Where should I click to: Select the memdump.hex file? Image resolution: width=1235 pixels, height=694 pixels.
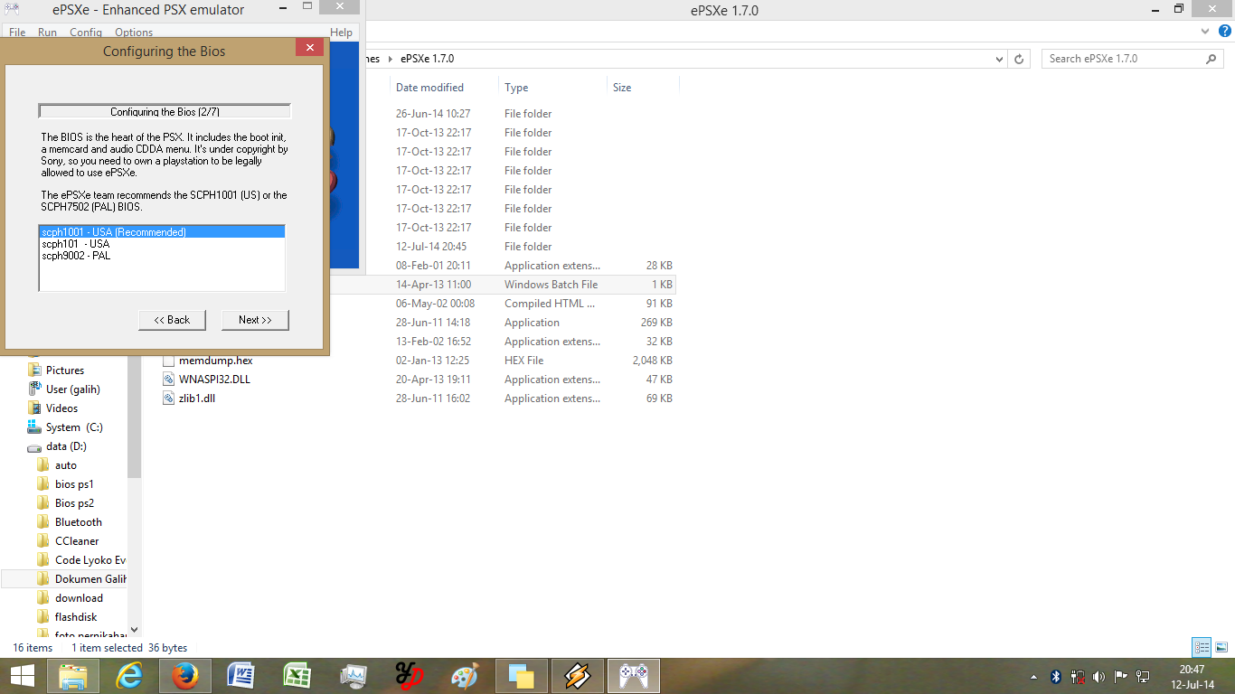[x=215, y=361]
